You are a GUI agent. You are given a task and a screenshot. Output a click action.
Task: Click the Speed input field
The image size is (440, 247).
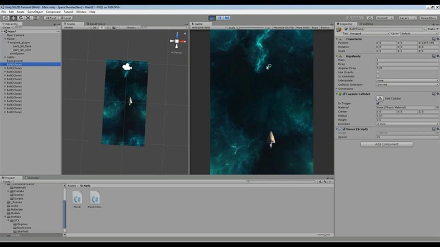[408, 137]
